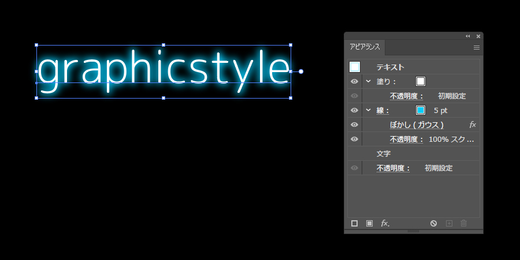The width and height of the screenshot is (520, 260).
Task: Click the テキスト label text
Action: tap(391, 67)
